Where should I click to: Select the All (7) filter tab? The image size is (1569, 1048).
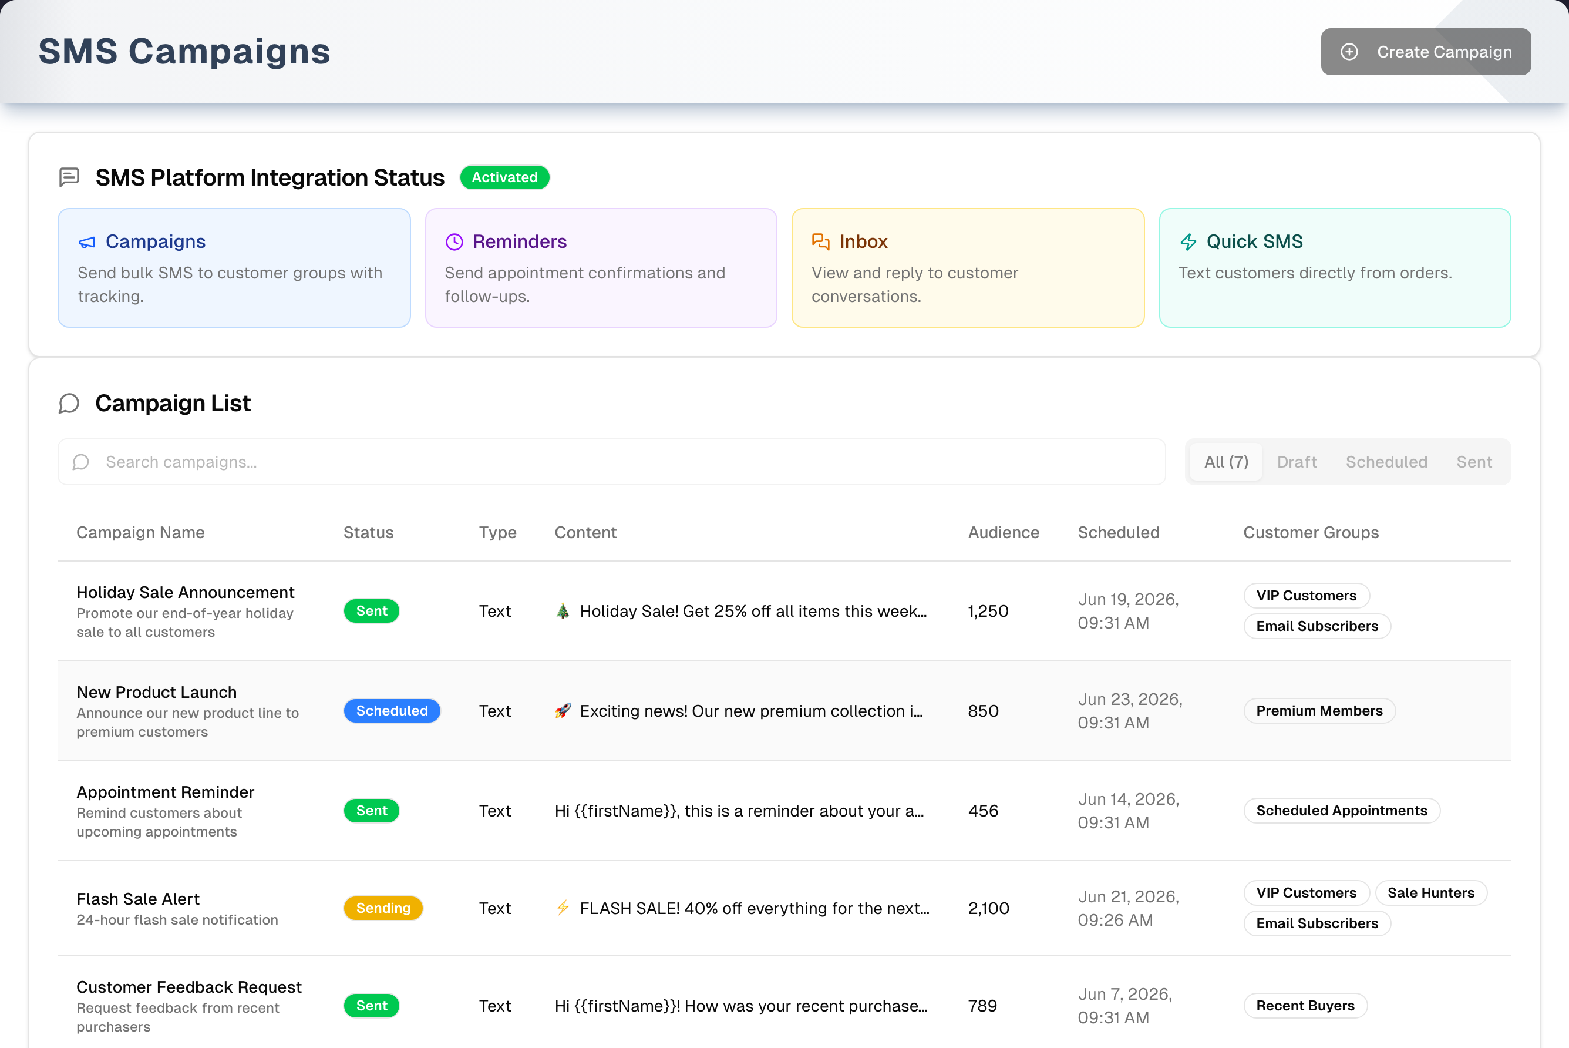[x=1225, y=462]
